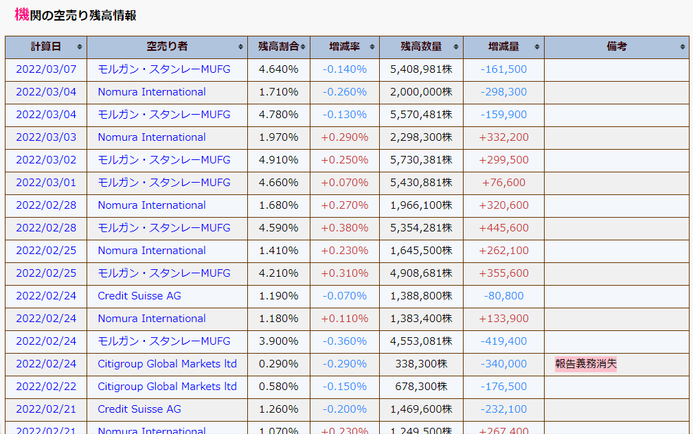This screenshot has width=693, height=434.
Task: Open the 2022/02/22 date link
Action: [x=46, y=387]
